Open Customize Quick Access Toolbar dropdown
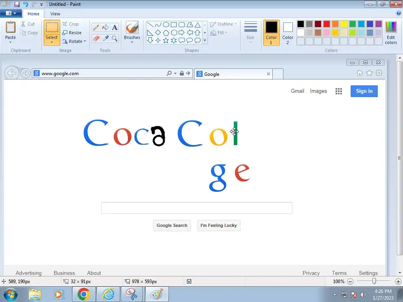Viewport: 403px width, 302px height. point(41,4)
